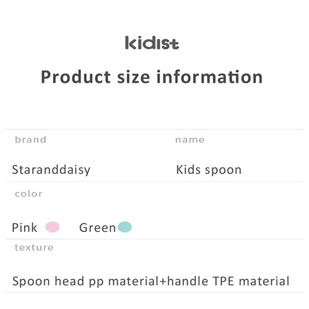Click the "color" field label
The width and height of the screenshot is (309, 309).
tap(28, 194)
